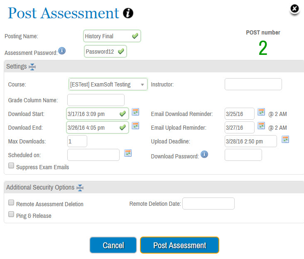Click the Suppress Exam Emails label

(42, 167)
